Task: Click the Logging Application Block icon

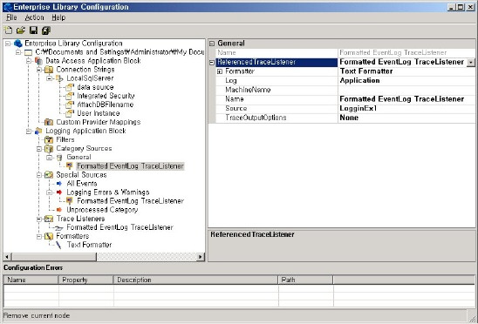Action: click(38, 131)
